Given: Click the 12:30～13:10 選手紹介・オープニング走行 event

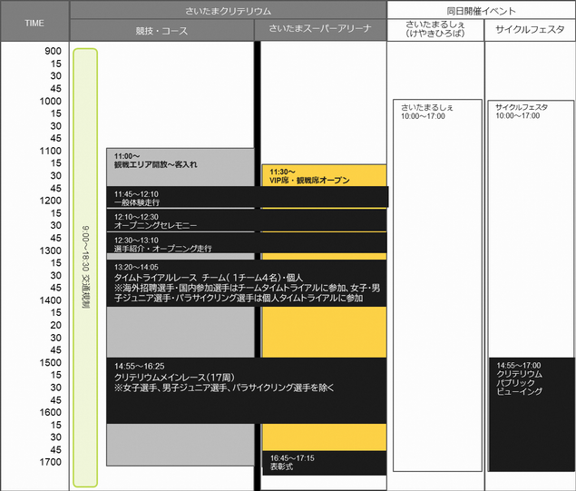Looking at the screenshot, I should [247, 243].
